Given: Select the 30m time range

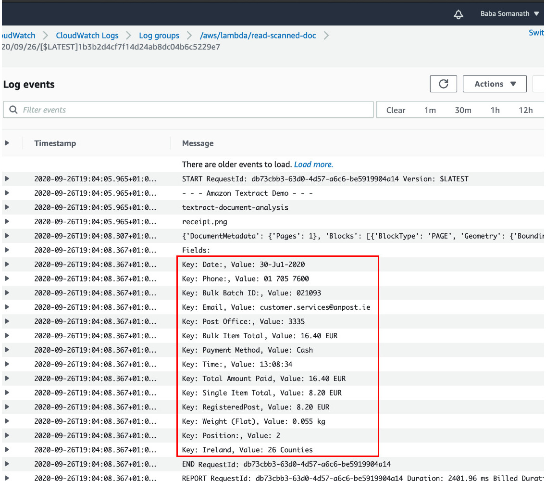Looking at the screenshot, I should pyautogui.click(x=463, y=110).
